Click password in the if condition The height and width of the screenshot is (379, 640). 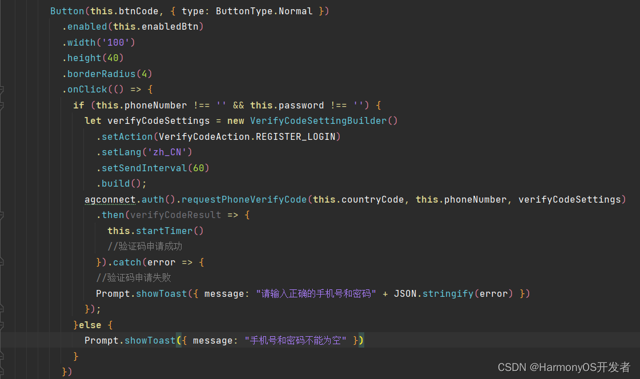[x=301, y=105]
